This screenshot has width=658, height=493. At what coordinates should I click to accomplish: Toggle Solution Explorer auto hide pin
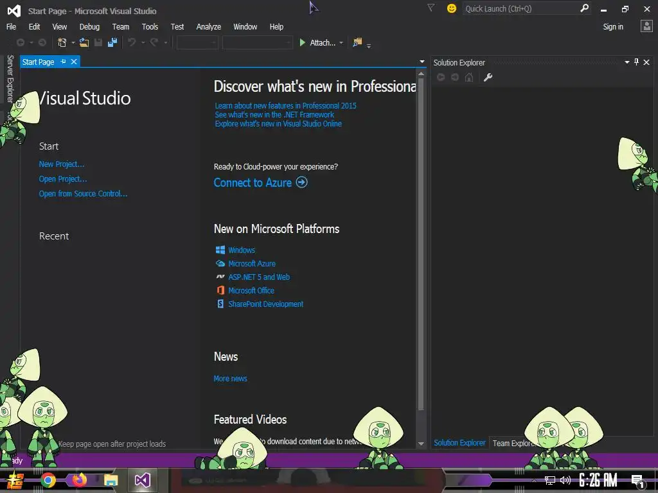point(637,62)
